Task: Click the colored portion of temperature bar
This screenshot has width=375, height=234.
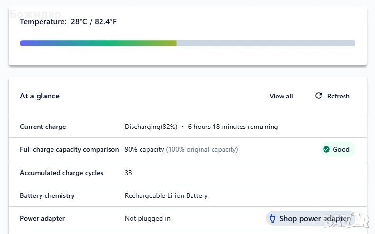Action: point(98,43)
